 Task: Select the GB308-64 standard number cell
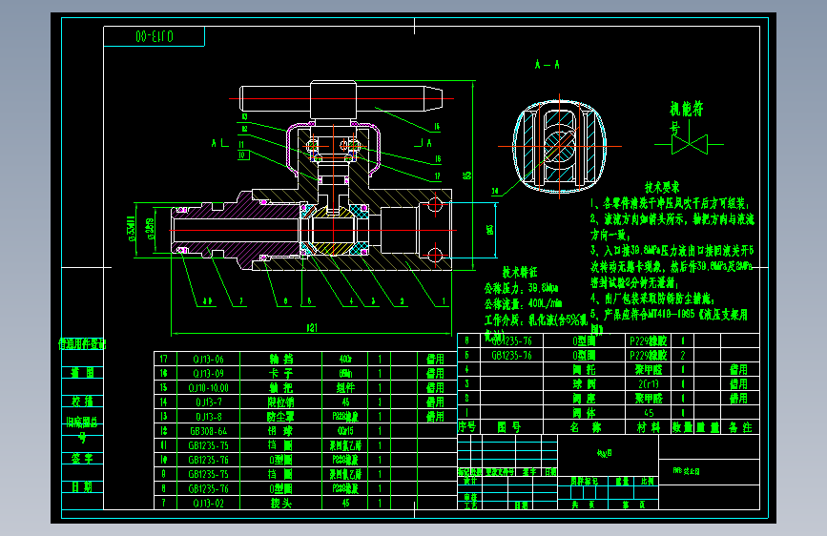pyautogui.click(x=208, y=431)
